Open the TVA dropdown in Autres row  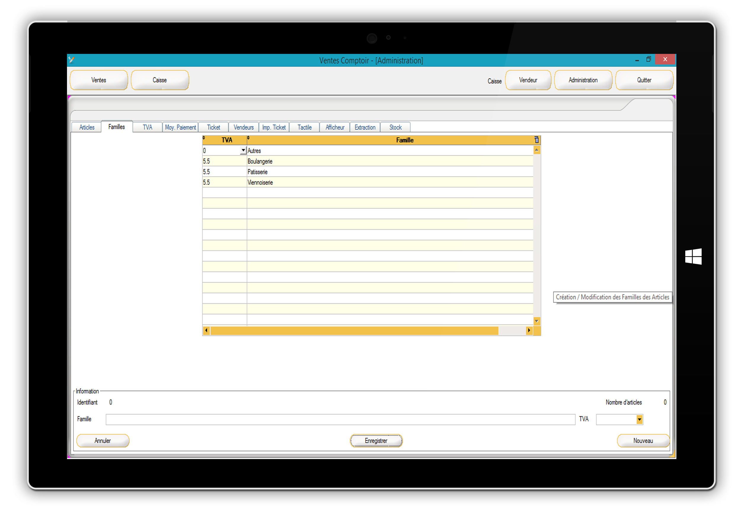[243, 150]
